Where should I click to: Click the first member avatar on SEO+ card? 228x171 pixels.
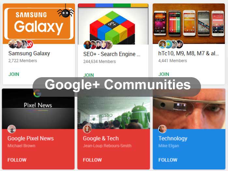coord(88,45)
